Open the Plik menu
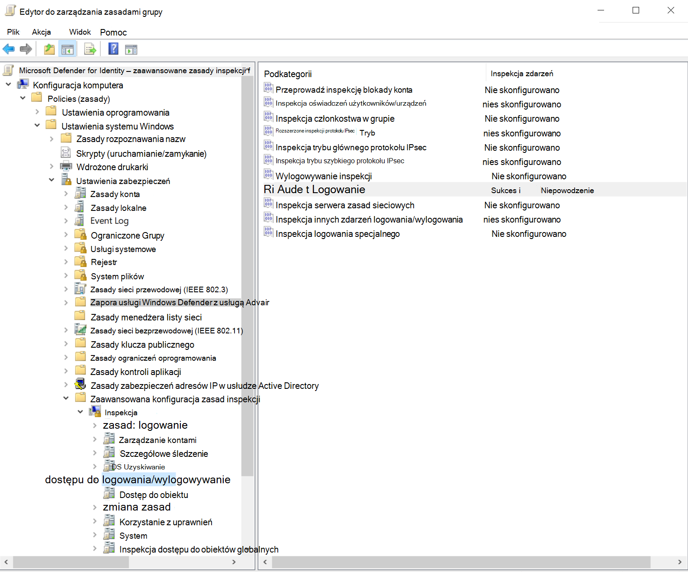This screenshot has width=688, height=572. [13, 32]
